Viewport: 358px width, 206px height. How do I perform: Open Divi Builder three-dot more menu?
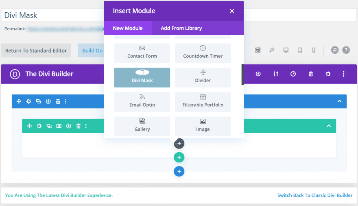click(343, 74)
